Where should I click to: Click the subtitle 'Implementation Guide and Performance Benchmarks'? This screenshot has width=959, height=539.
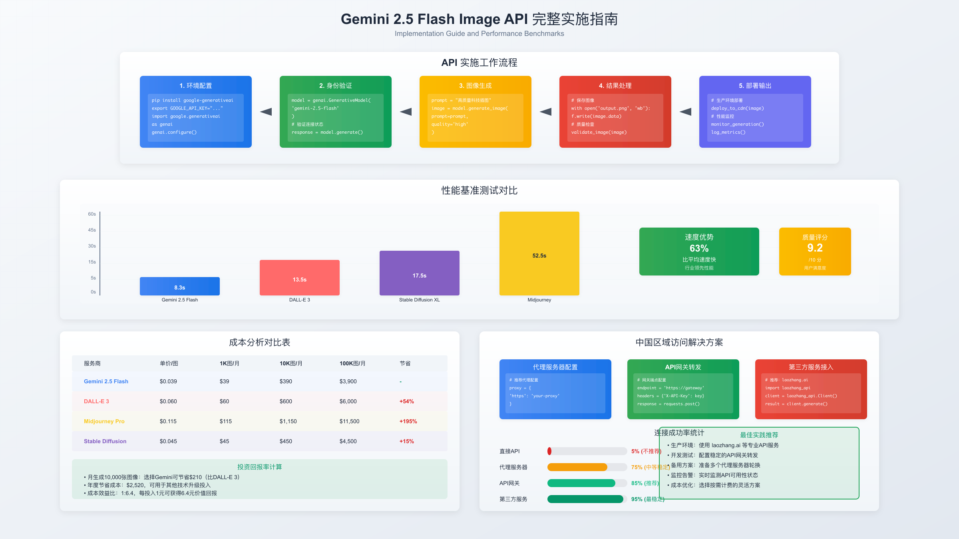click(479, 34)
